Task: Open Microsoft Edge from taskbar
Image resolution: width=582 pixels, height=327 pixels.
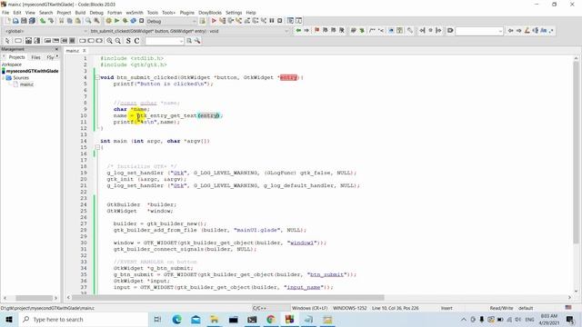Action: click(176, 319)
